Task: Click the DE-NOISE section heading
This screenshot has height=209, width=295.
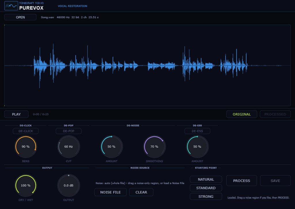Action: (x=133, y=126)
